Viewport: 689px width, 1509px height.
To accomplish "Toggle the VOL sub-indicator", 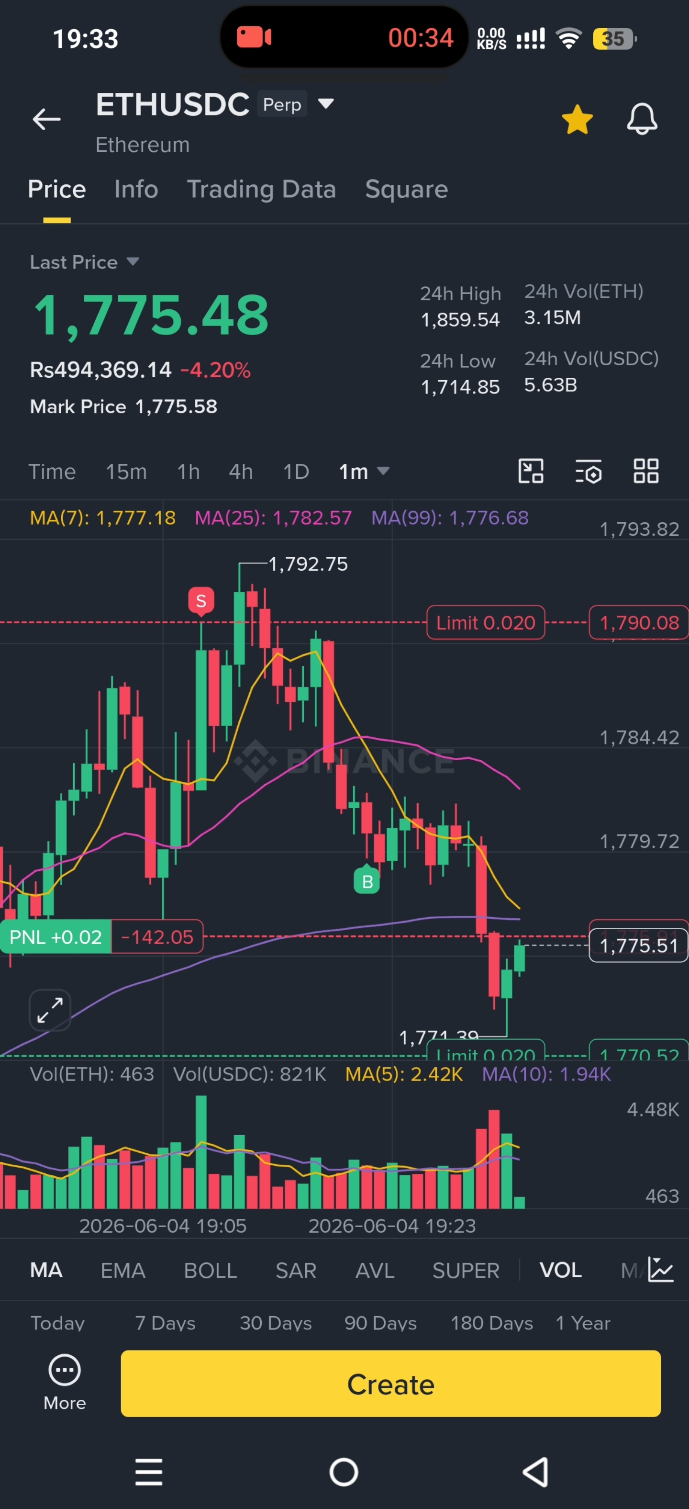I will (x=561, y=1270).
